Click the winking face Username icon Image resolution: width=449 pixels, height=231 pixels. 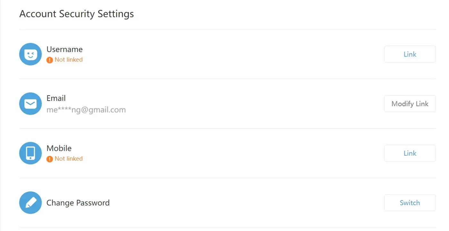pos(30,54)
